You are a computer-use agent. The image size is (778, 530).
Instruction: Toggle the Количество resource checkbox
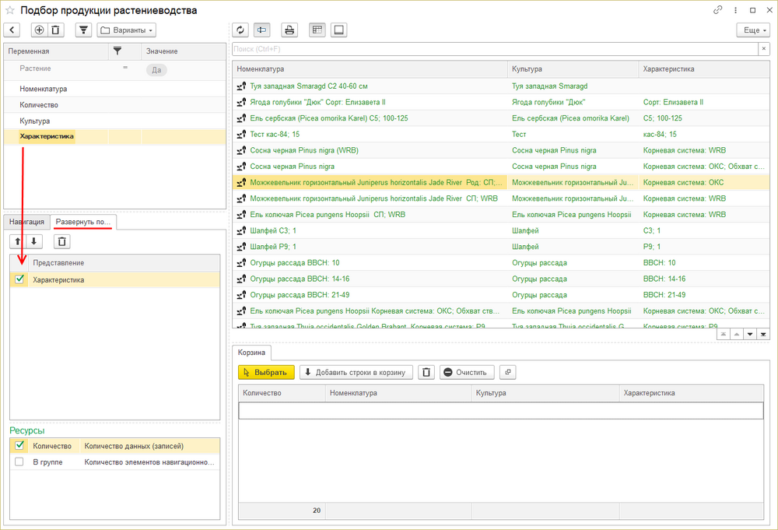click(19, 446)
